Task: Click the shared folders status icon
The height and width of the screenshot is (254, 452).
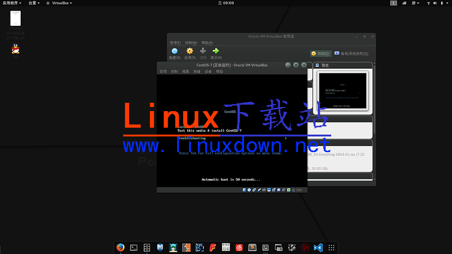Action: coord(264,190)
